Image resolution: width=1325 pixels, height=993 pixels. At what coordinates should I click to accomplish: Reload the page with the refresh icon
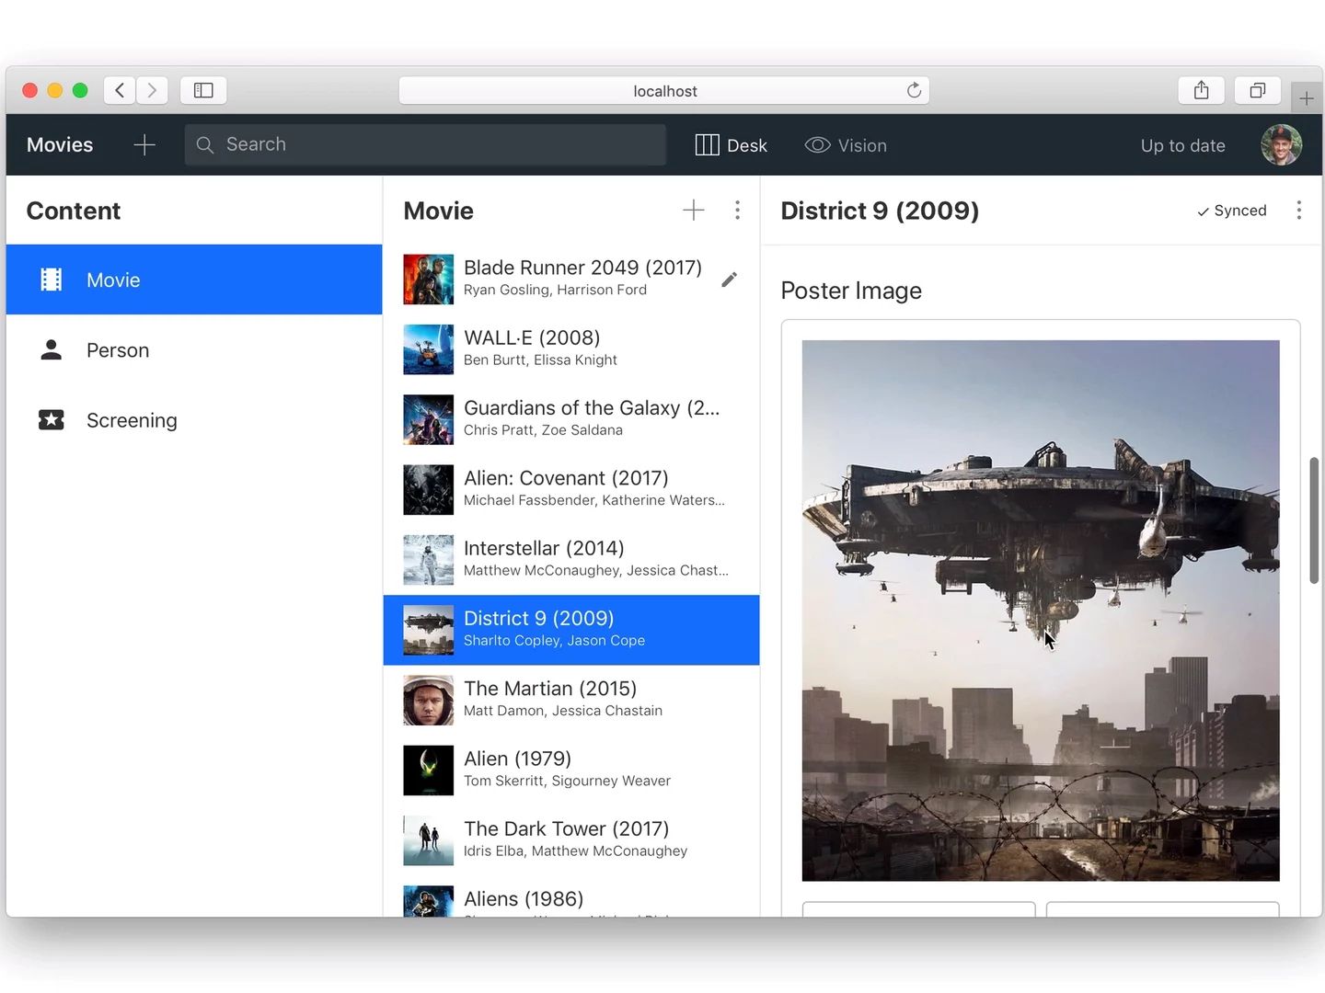click(914, 90)
